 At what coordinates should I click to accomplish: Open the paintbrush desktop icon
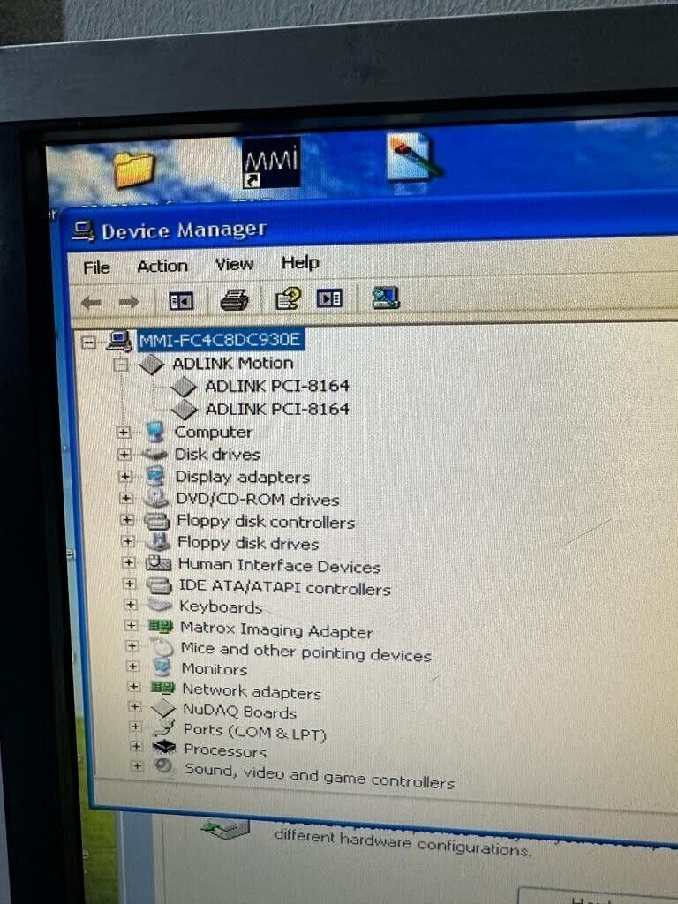point(412,157)
